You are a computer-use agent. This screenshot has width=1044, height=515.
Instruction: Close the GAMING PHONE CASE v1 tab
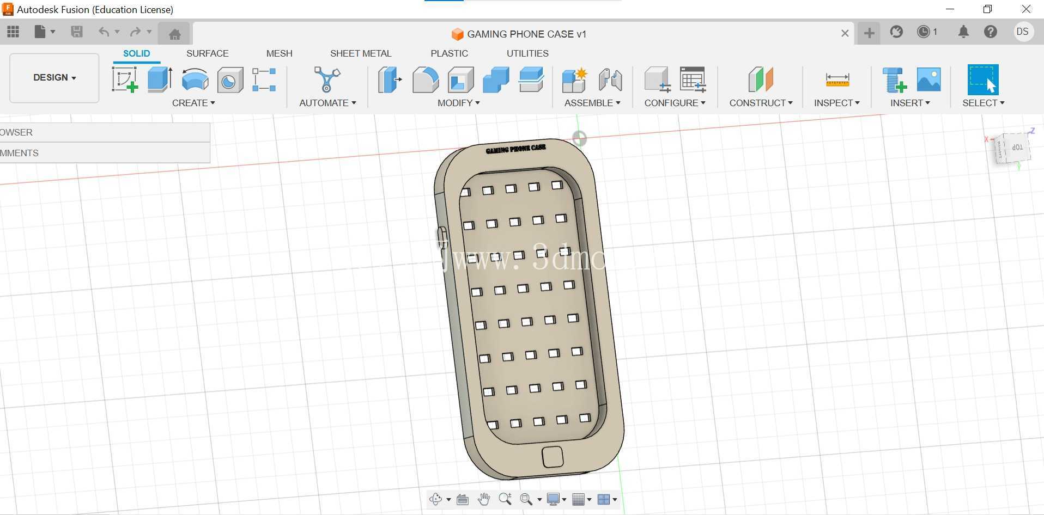845,33
